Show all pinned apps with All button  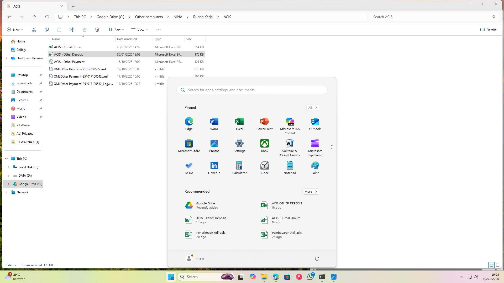coord(312,107)
